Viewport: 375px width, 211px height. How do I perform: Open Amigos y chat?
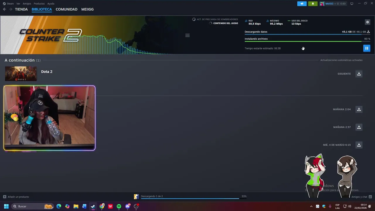coord(362,197)
